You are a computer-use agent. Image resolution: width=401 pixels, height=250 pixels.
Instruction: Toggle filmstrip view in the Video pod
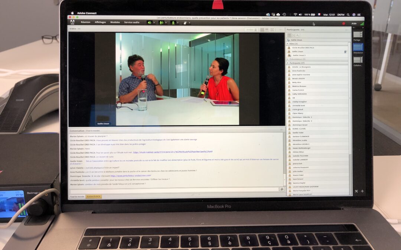pos(267,29)
